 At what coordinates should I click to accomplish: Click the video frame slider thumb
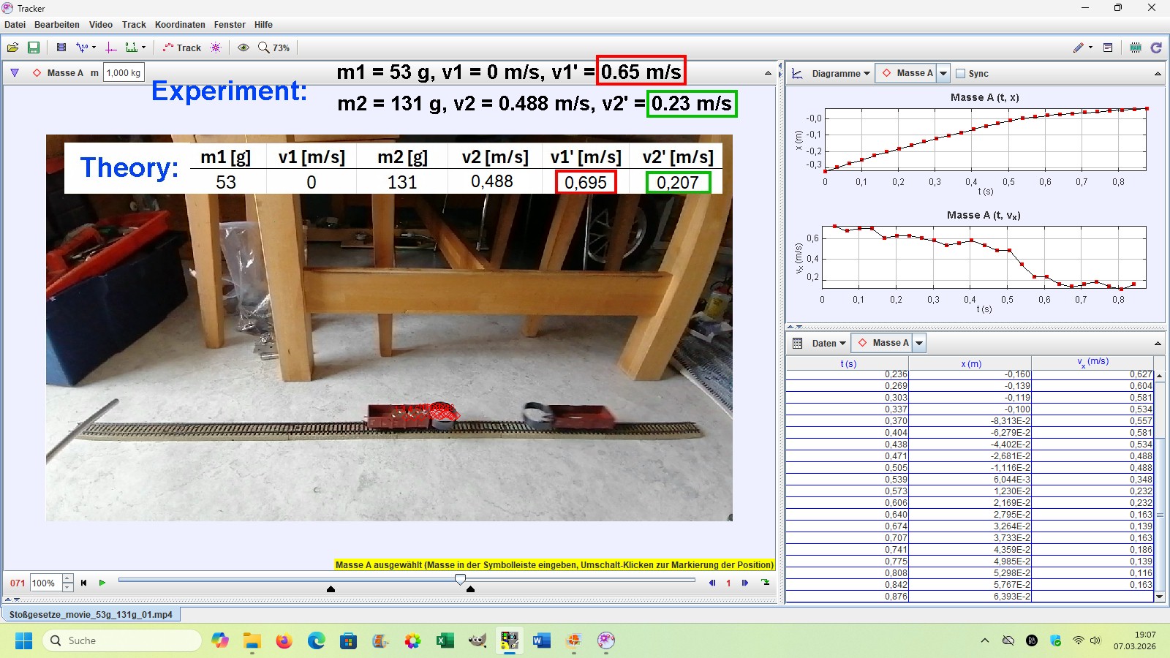tap(460, 580)
